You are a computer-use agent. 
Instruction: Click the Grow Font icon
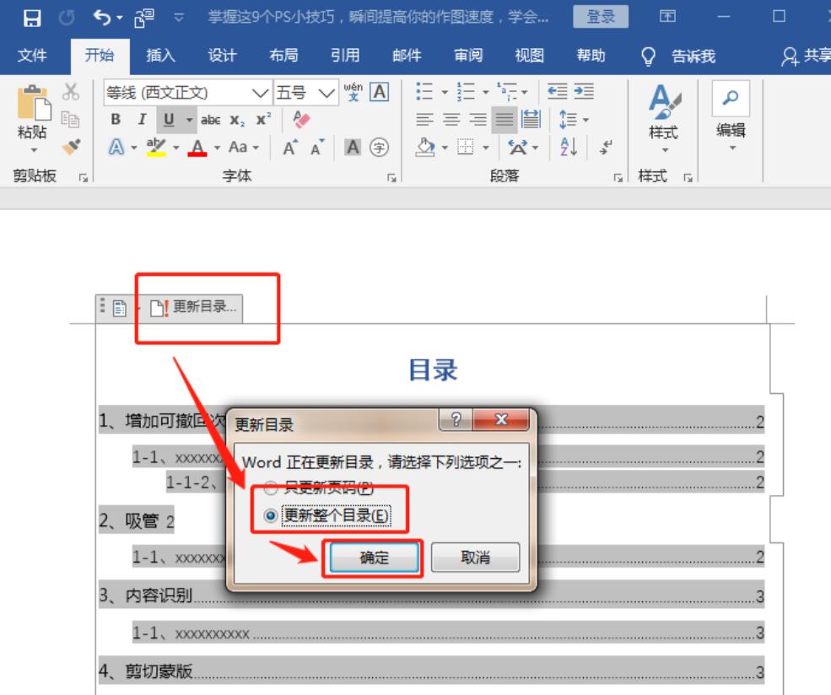pos(290,148)
